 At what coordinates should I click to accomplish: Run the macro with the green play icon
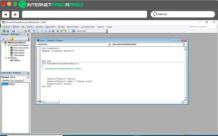click(42, 31)
